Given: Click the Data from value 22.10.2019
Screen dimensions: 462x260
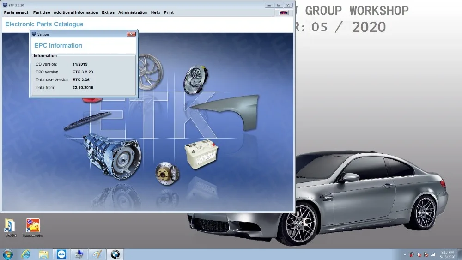Looking at the screenshot, I should tap(83, 87).
